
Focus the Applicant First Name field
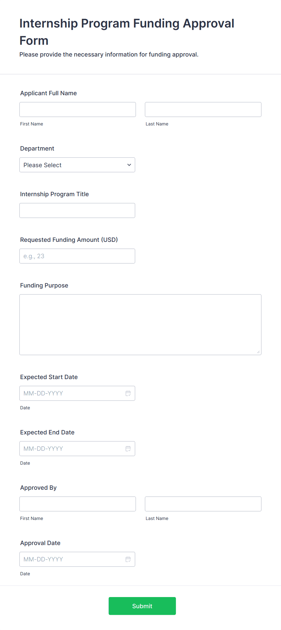pyautogui.click(x=78, y=109)
